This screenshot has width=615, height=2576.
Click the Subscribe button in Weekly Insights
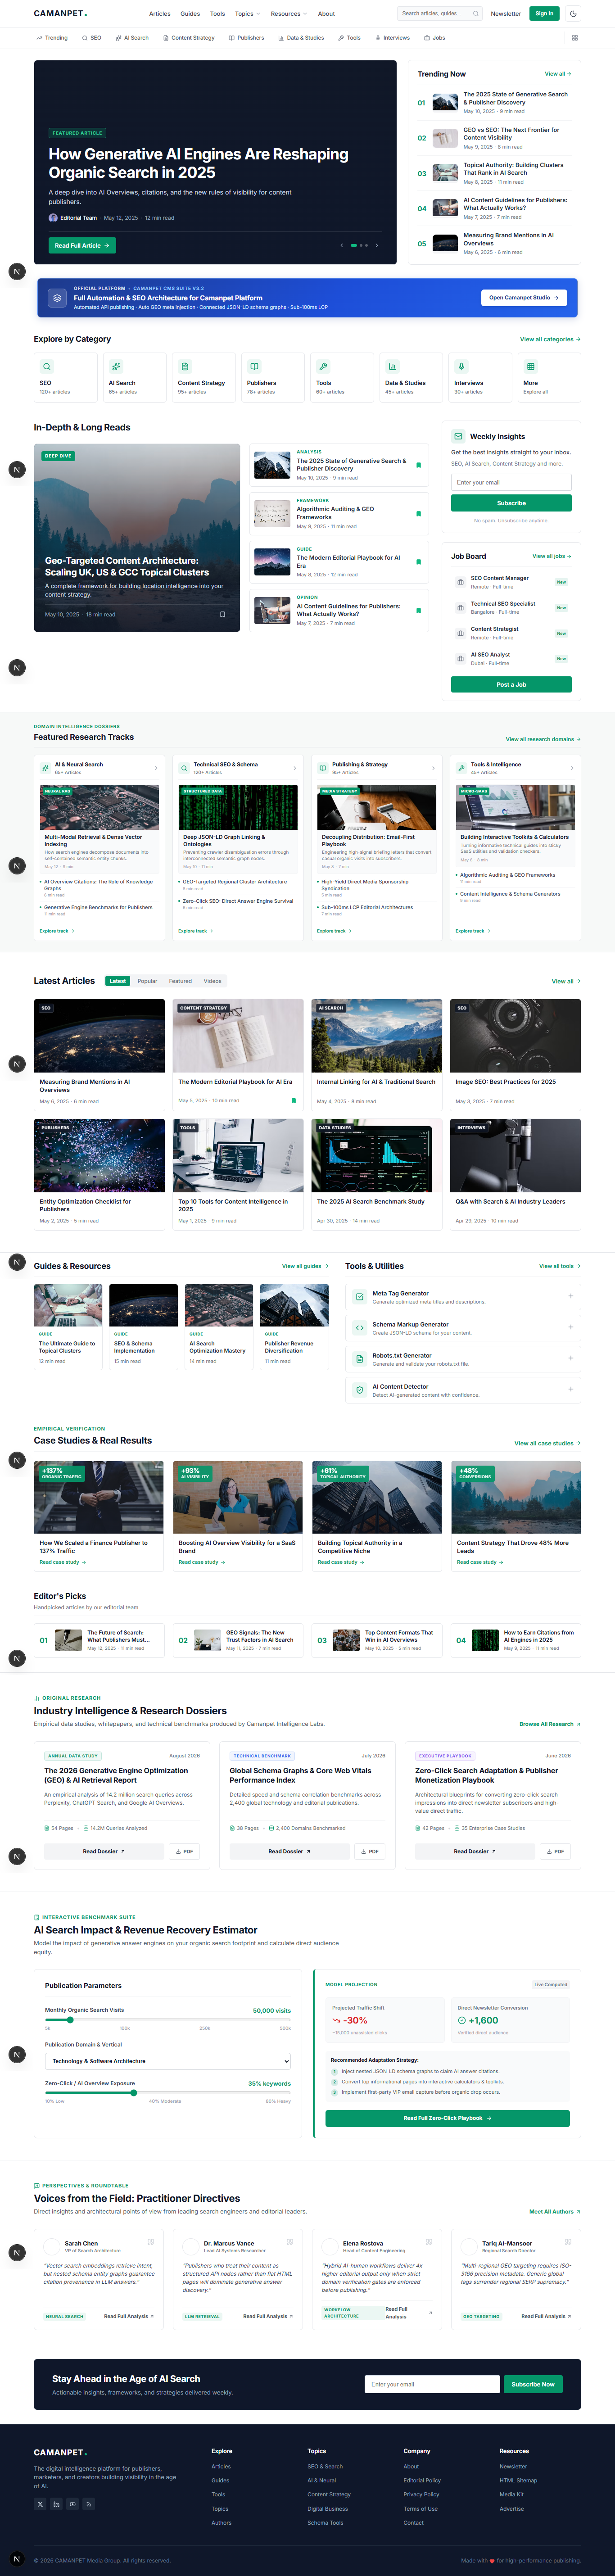pos(511,503)
